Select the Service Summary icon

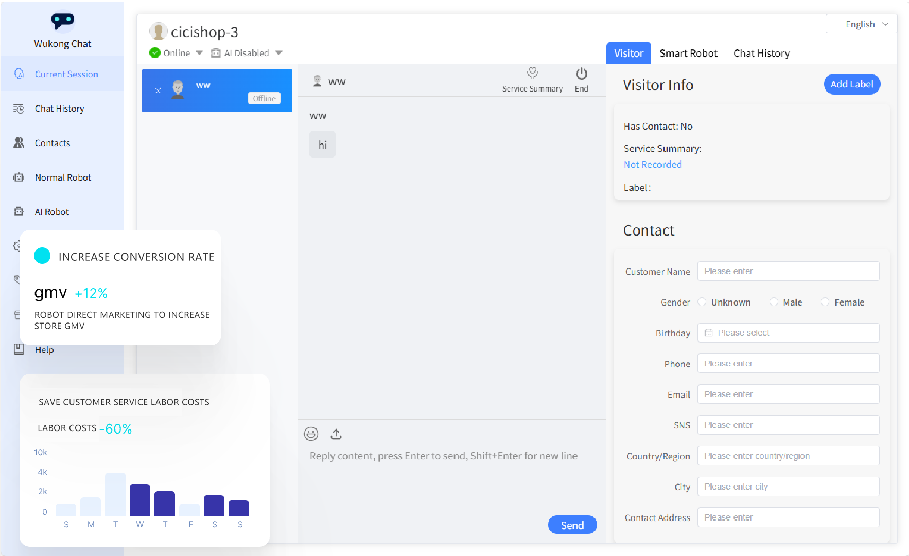click(532, 74)
